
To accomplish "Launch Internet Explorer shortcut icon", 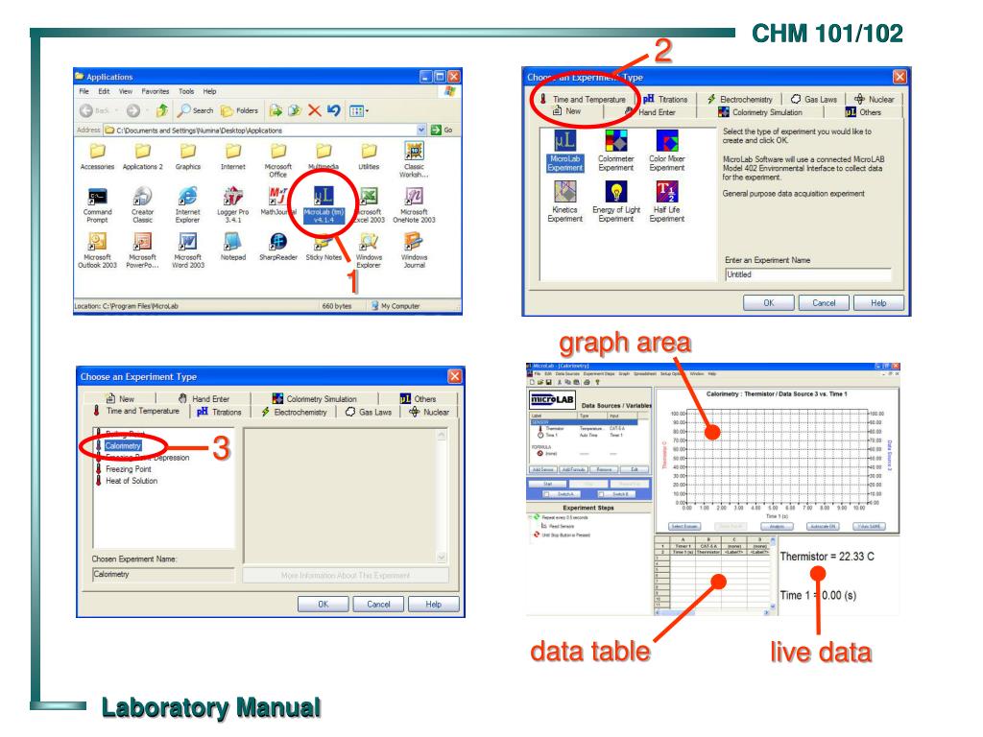I will [x=187, y=205].
